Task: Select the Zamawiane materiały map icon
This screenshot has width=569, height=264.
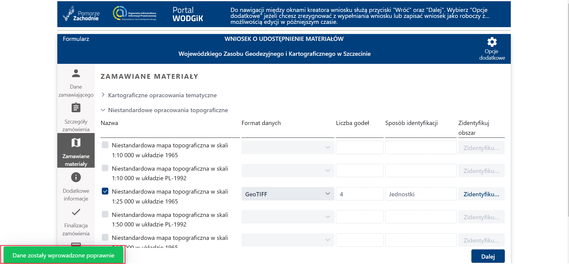Action: pos(76,143)
